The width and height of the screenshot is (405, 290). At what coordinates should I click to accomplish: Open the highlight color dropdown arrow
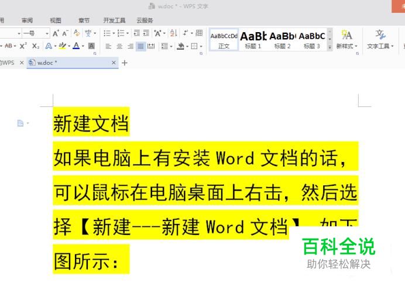[69, 46]
